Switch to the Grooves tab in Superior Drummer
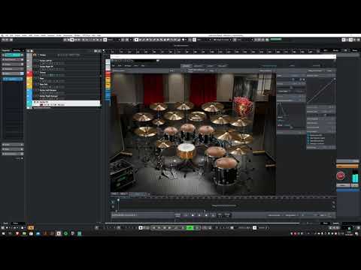361x270 pixels. (198, 66)
